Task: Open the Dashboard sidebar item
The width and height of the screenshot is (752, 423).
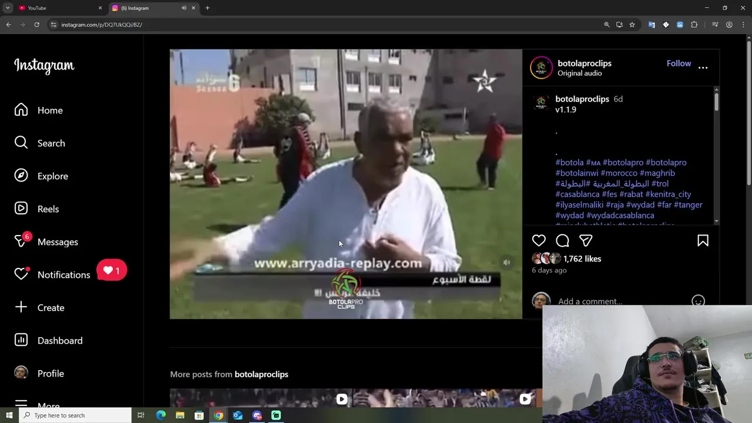Action: coord(48,341)
